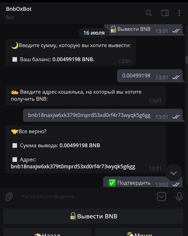The image size is (188, 236).
Task: Toggle the right sidebar panel icon
Action: [x=165, y=13]
